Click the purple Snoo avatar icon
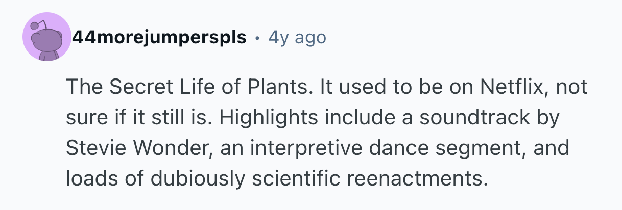622x210 pixels. coord(47,38)
